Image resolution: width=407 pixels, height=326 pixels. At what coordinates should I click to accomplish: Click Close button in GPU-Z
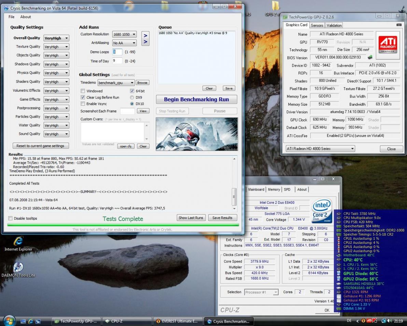(391, 149)
